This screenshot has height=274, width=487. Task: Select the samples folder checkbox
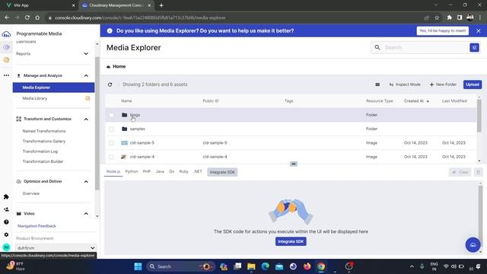point(112,129)
